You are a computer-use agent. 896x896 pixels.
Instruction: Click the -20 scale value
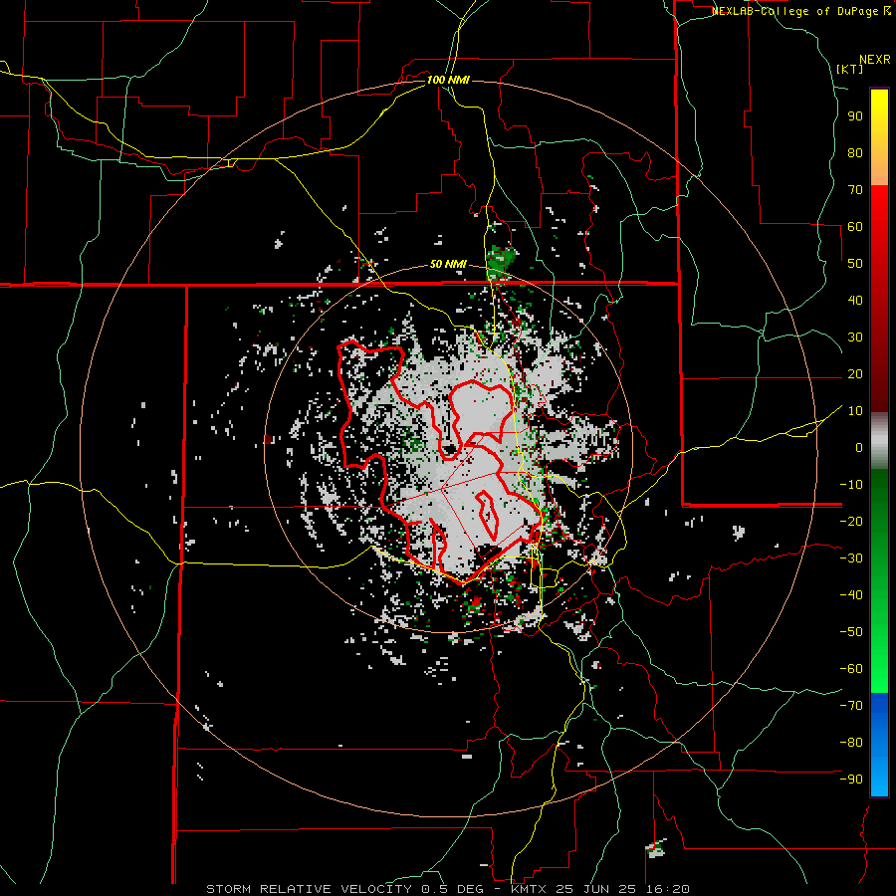coord(851,522)
